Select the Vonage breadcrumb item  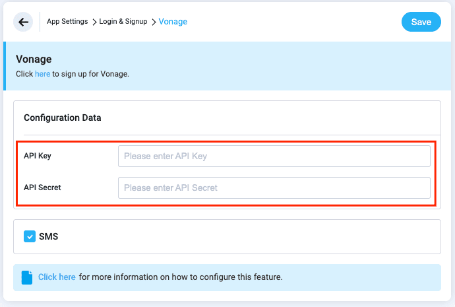173,22
